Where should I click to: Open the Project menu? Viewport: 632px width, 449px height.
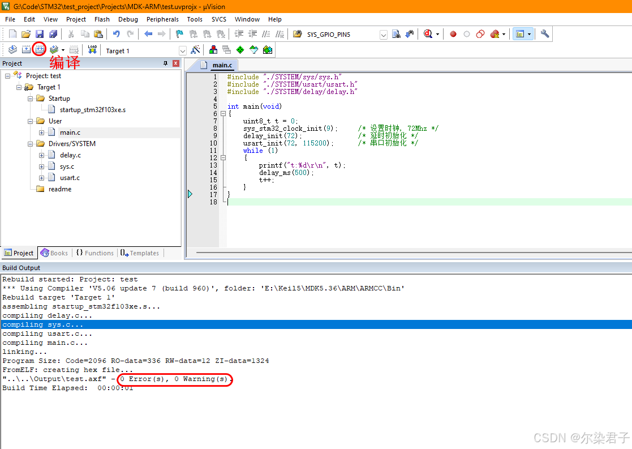tap(76, 19)
